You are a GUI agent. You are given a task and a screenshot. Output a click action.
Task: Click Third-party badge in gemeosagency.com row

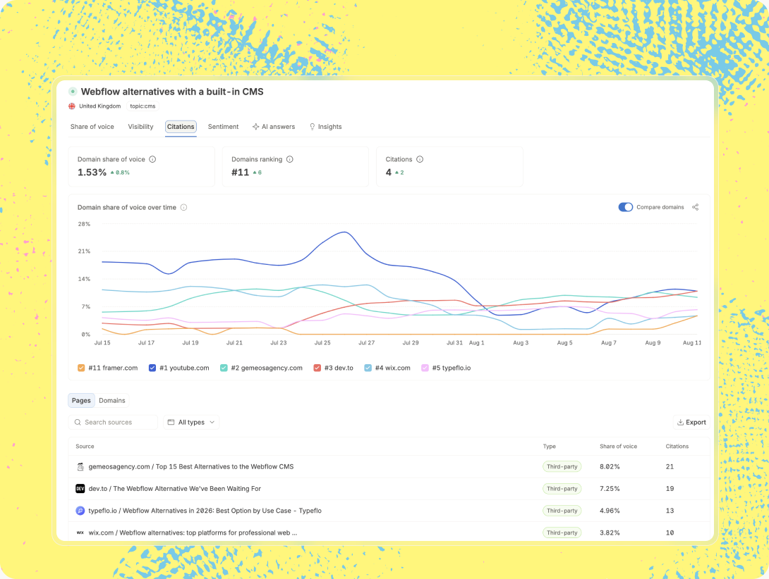pyautogui.click(x=562, y=467)
